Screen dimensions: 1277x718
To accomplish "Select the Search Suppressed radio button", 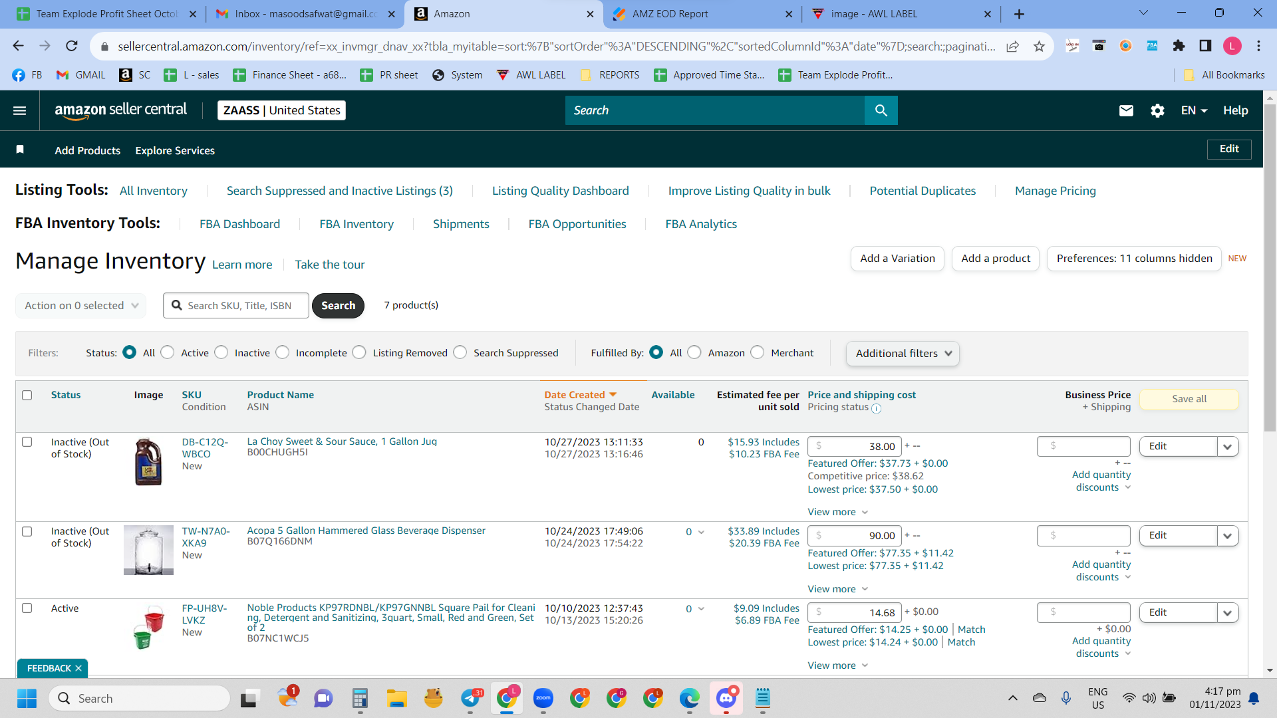I will tap(460, 352).
